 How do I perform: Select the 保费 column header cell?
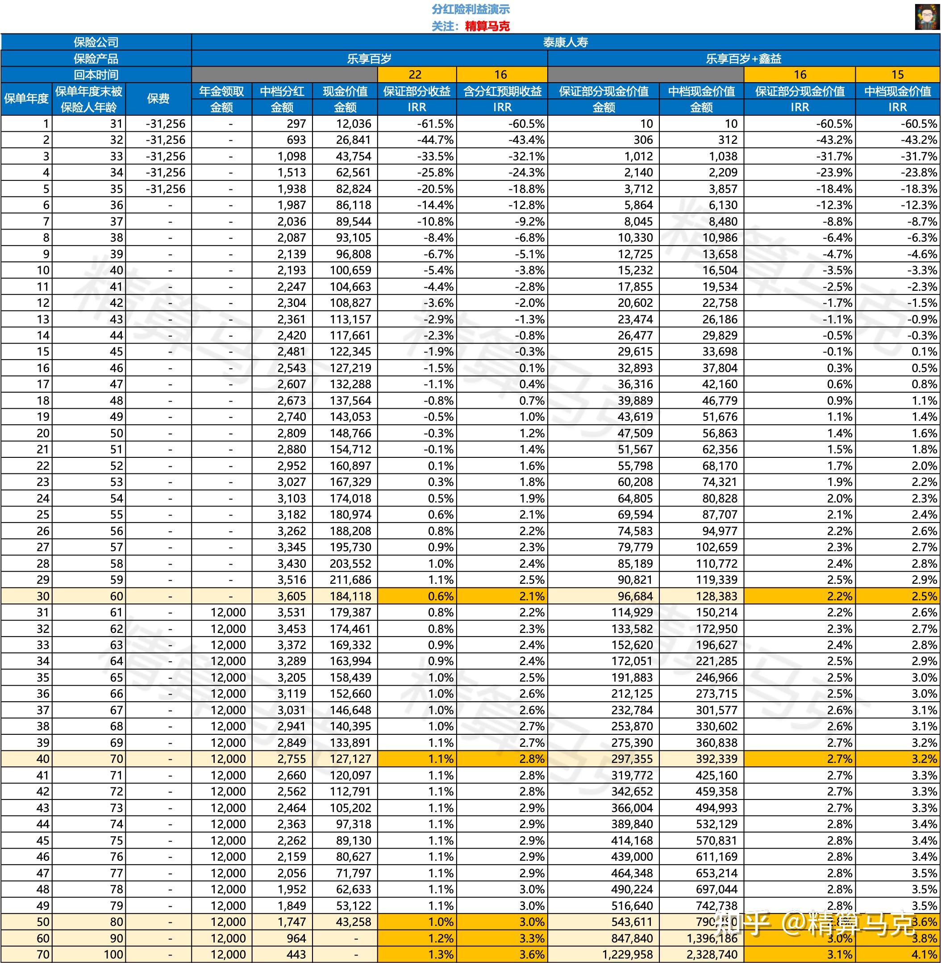[x=158, y=99]
